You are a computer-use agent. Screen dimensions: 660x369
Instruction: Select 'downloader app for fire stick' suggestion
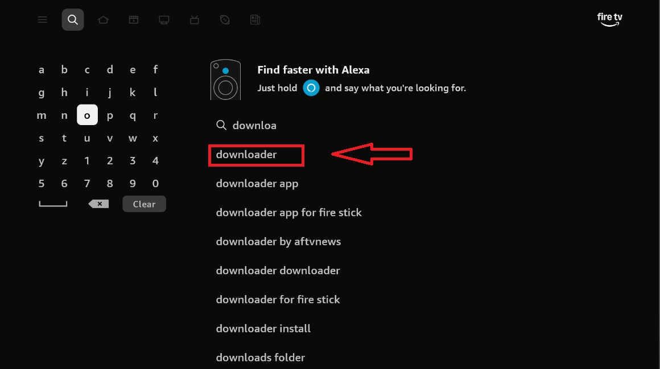click(288, 213)
